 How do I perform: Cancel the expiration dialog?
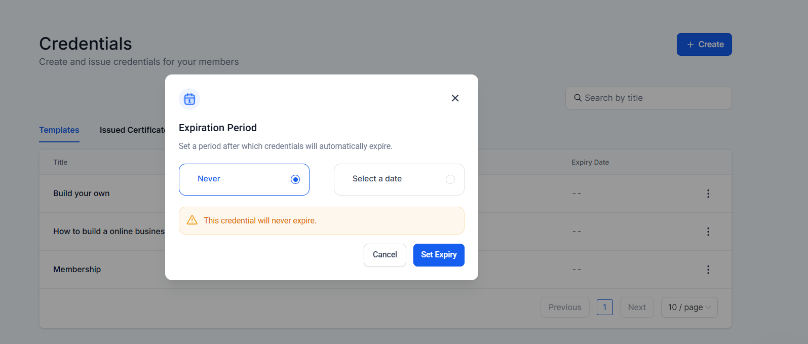384,255
